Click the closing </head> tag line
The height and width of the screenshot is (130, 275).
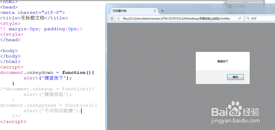(10, 40)
